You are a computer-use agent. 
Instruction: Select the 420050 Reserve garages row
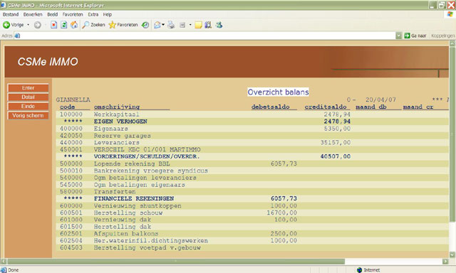tap(252, 136)
